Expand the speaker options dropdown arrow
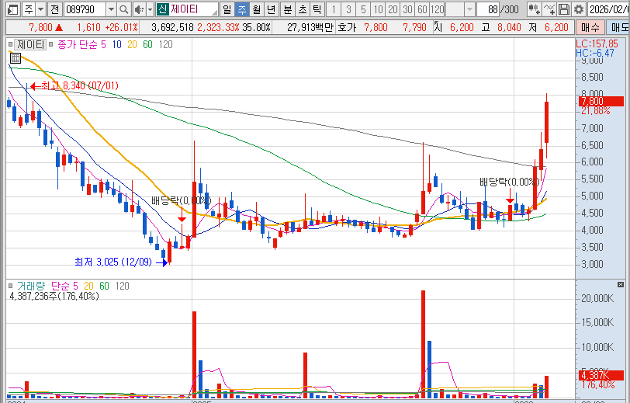630x403 pixels. (150, 9)
